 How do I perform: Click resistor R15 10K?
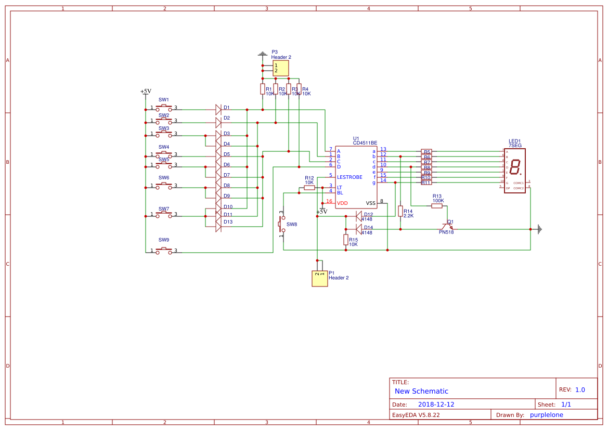tap(345, 240)
